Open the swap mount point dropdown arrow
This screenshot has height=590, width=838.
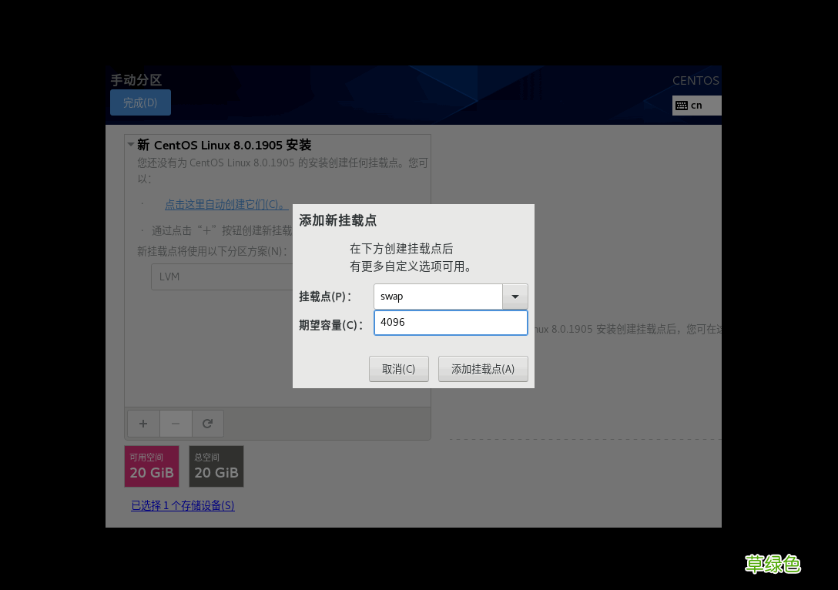coord(515,296)
